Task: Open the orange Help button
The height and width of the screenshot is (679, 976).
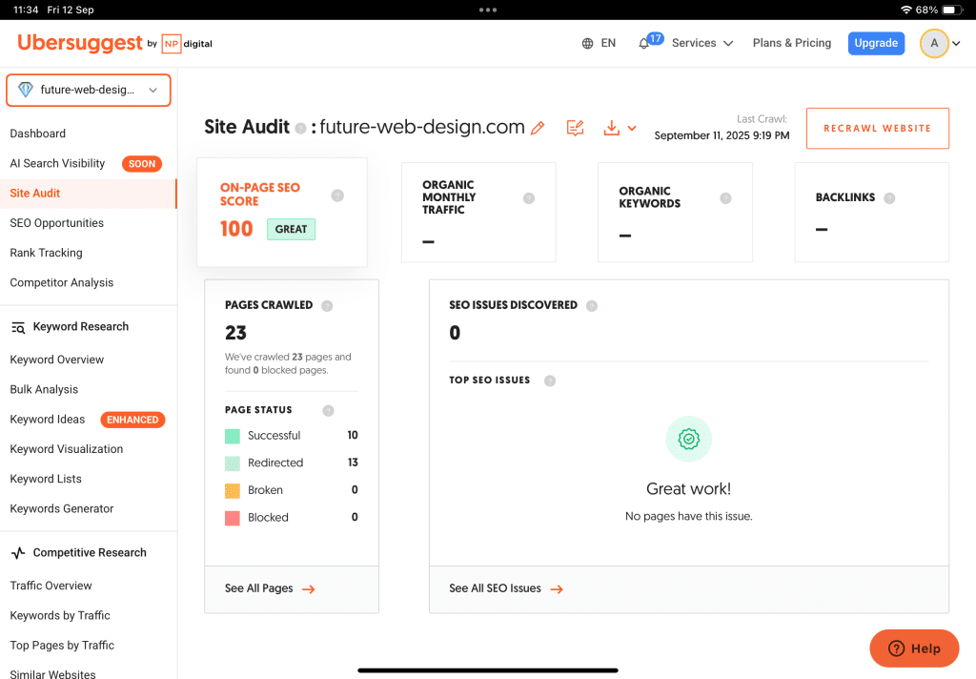Action: [914, 648]
